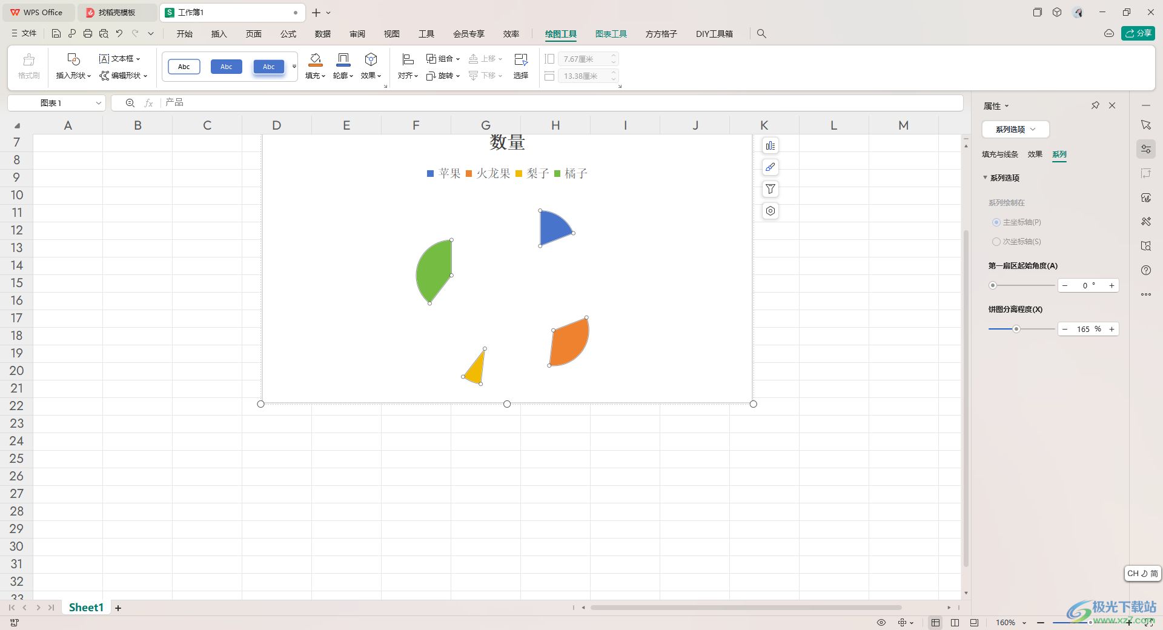Open the search magnifier in ribbon
The height and width of the screenshot is (630, 1163).
coord(761,34)
